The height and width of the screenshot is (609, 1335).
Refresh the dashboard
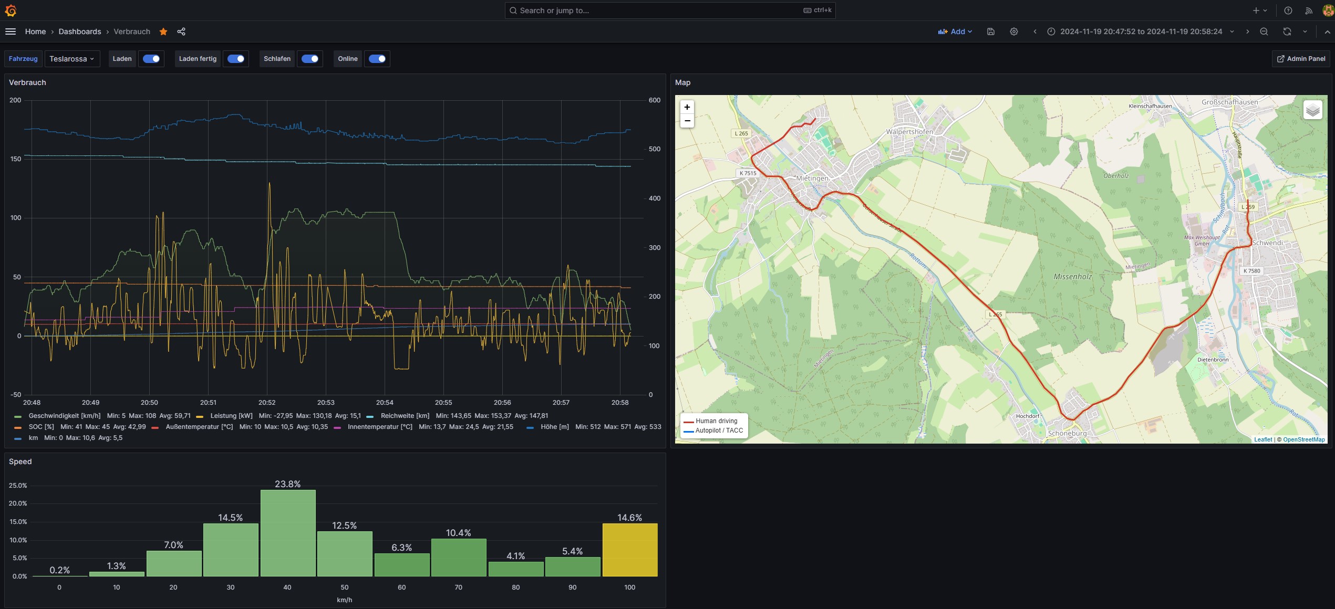[x=1287, y=31]
